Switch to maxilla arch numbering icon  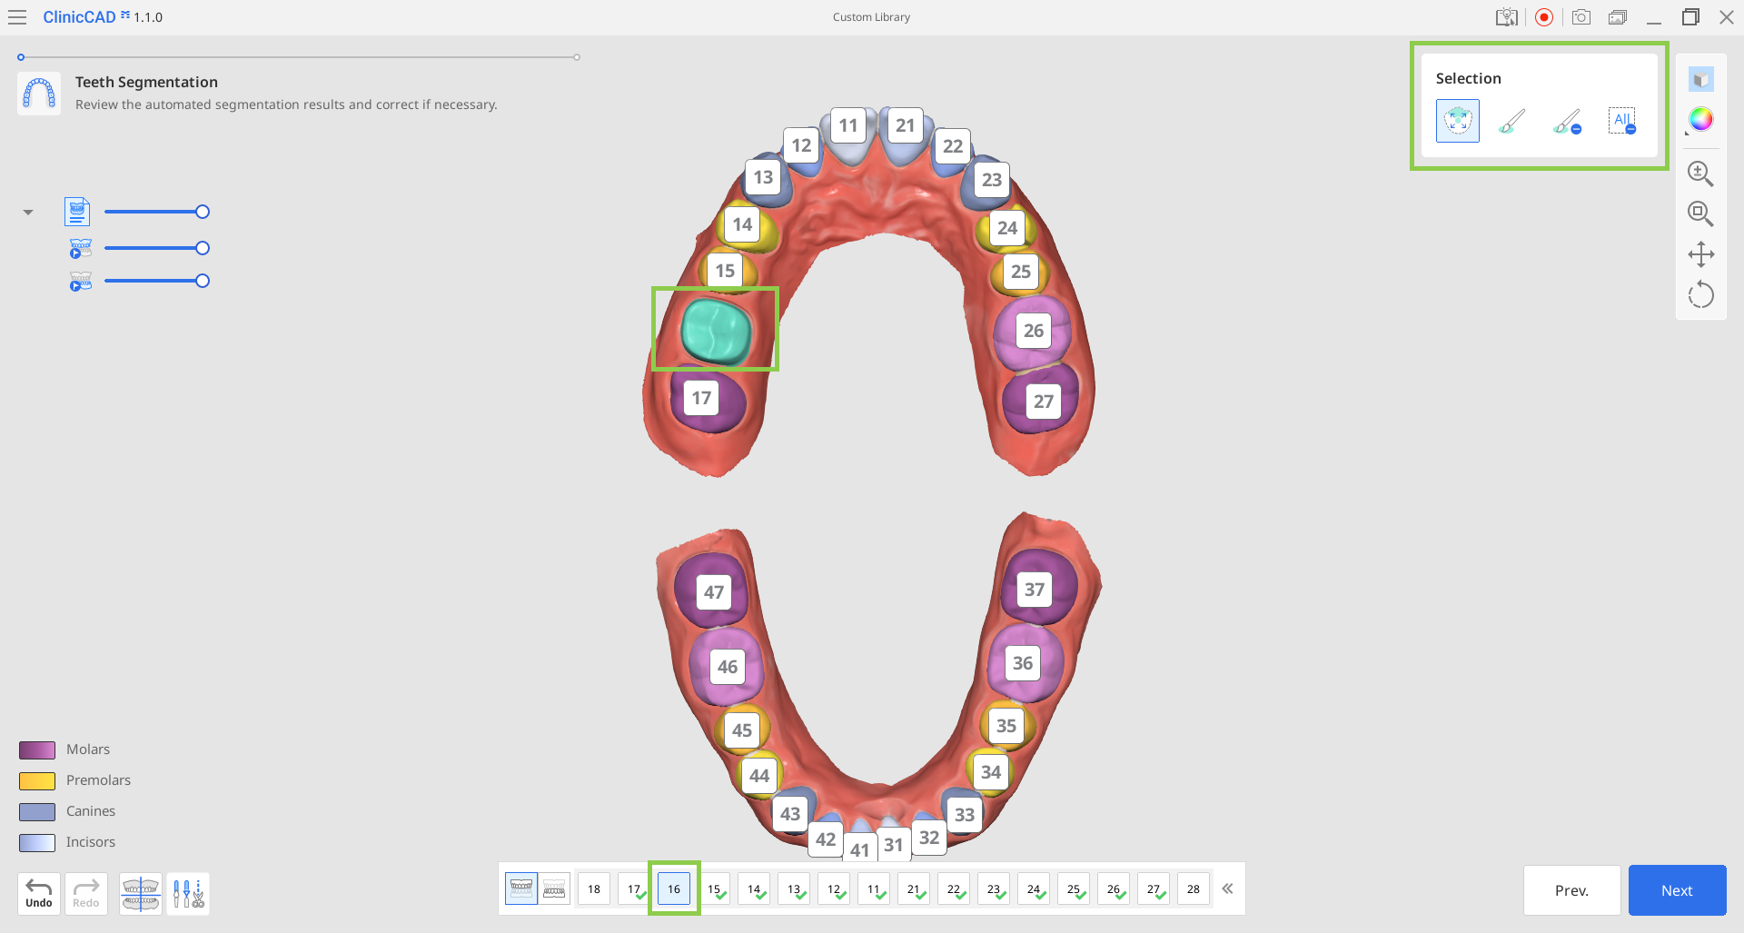pos(521,888)
